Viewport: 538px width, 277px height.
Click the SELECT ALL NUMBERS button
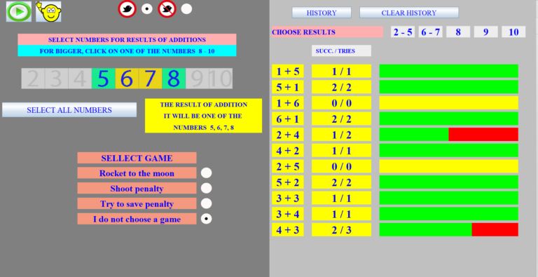pyautogui.click(x=69, y=110)
